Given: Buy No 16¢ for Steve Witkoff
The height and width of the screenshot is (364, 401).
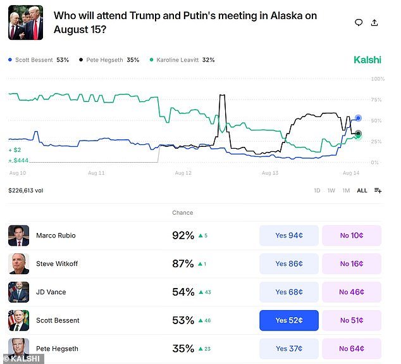Looking at the screenshot, I should (x=352, y=263).
